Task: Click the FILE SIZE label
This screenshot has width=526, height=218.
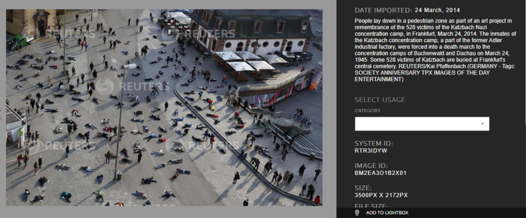Action: (x=372, y=206)
